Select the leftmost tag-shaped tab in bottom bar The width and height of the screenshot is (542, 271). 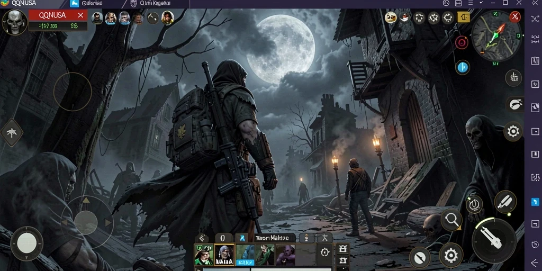click(x=202, y=238)
